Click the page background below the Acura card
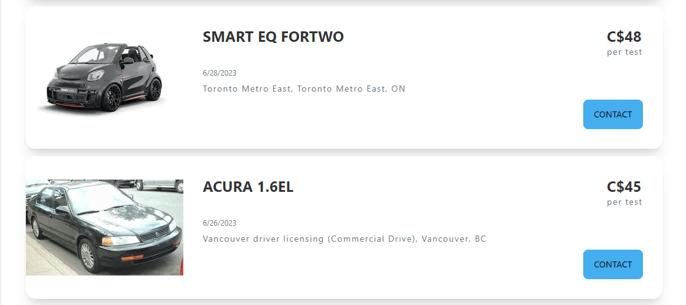 (x=345, y=302)
